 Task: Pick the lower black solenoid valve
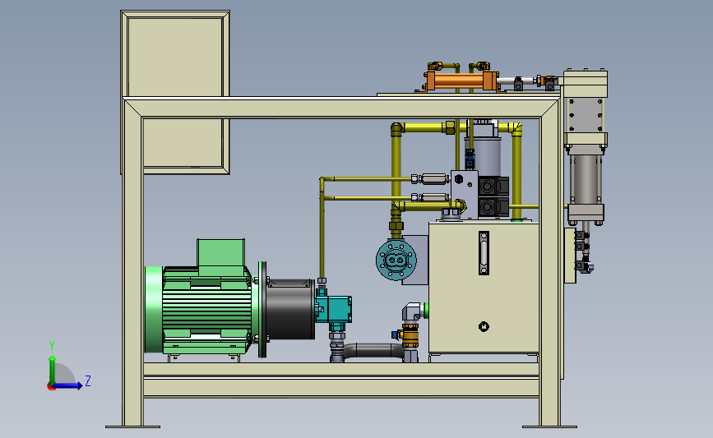click(493, 206)
